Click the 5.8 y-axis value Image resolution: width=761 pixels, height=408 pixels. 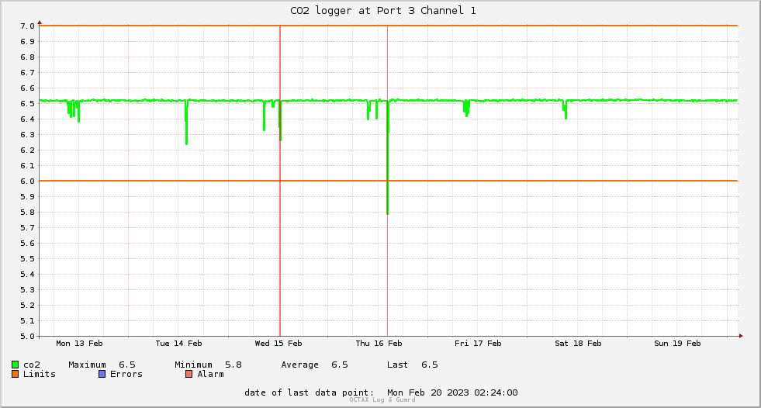(27, 212)
